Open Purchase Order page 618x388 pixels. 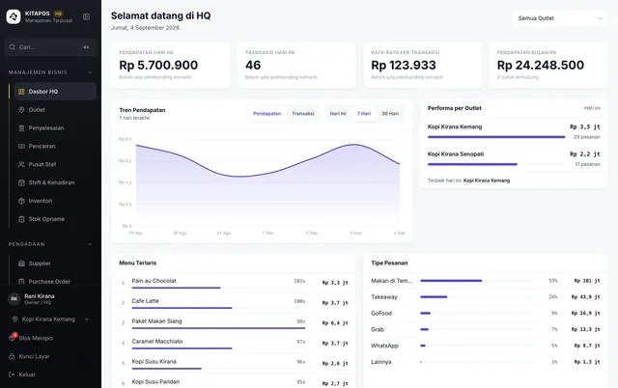pos(55,281)
